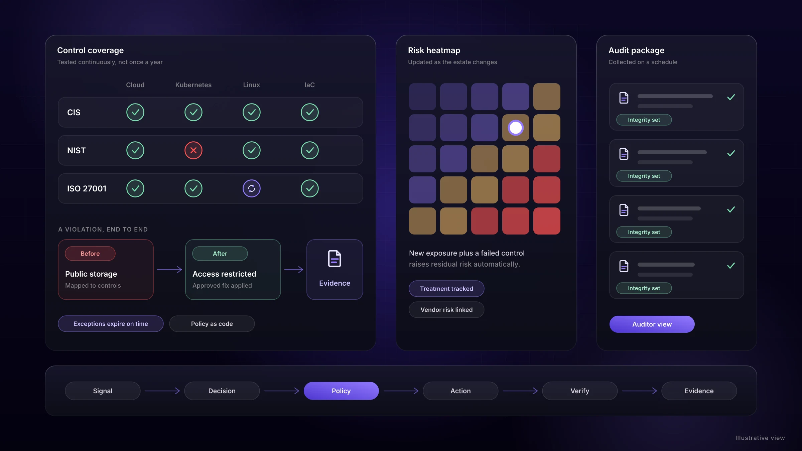802x451 pixels.
Task: Click the CIS Cloud check icon
Action: (135, 112)
